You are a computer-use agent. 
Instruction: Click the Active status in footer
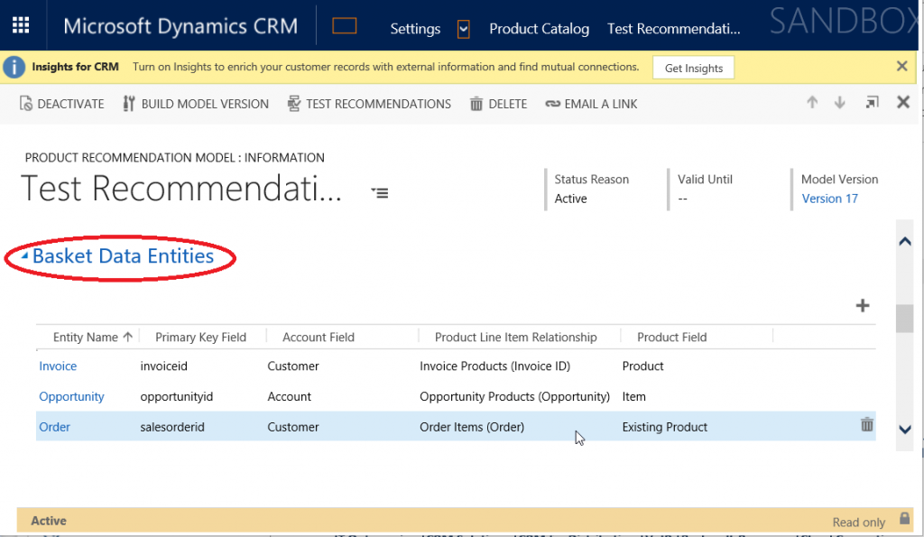click(x=49, y=521)
